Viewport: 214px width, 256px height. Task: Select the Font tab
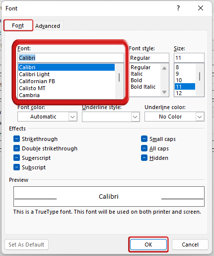point(18,25)
